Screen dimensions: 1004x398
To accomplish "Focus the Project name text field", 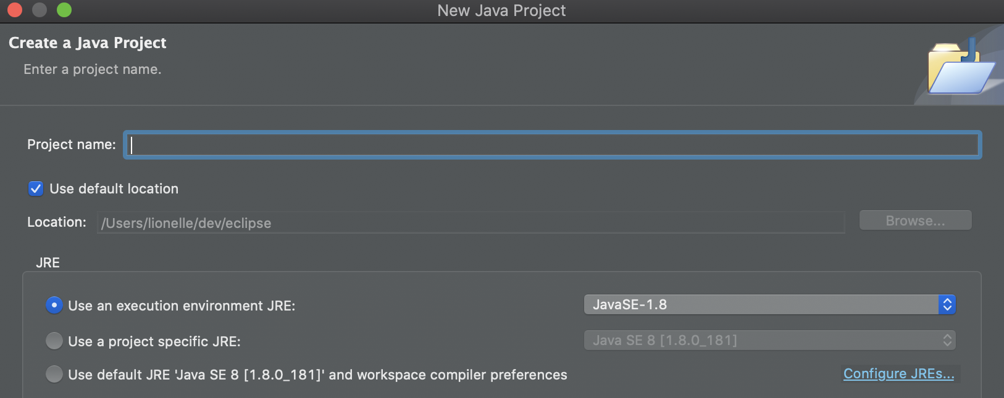I will click(x=553, y=145).
